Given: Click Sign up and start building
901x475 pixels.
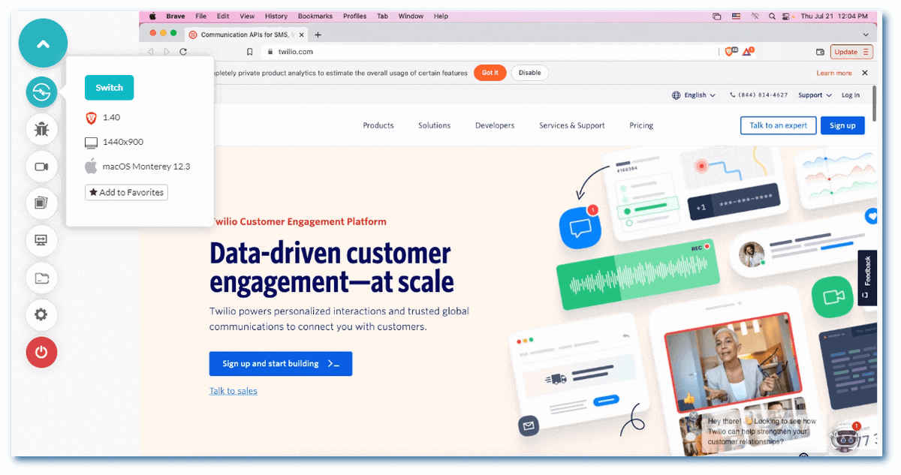Looking at the screenshot, I should [x=280, y=363].
